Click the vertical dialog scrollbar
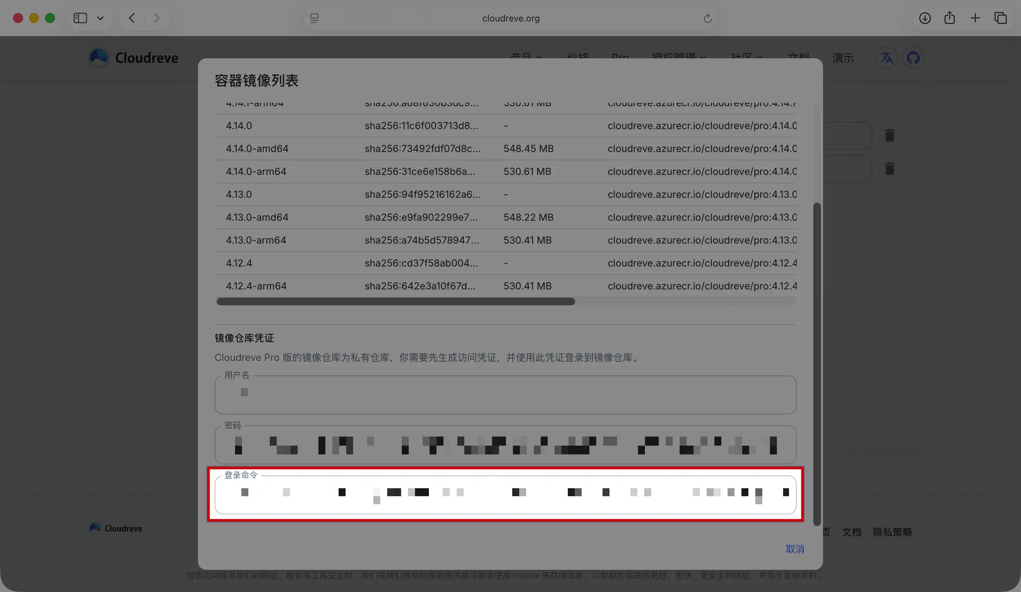1021x592 pixels. [817, 364]
